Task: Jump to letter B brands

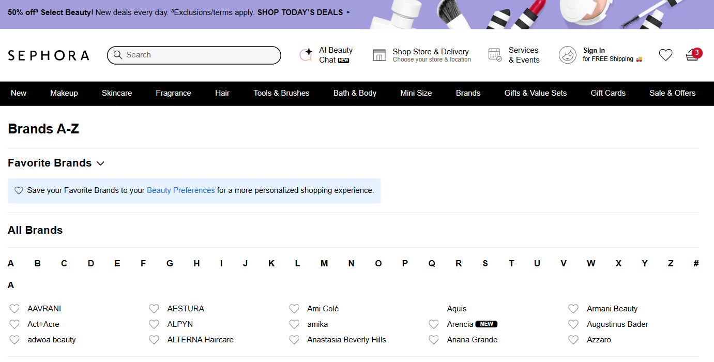Action: point(38,263)
